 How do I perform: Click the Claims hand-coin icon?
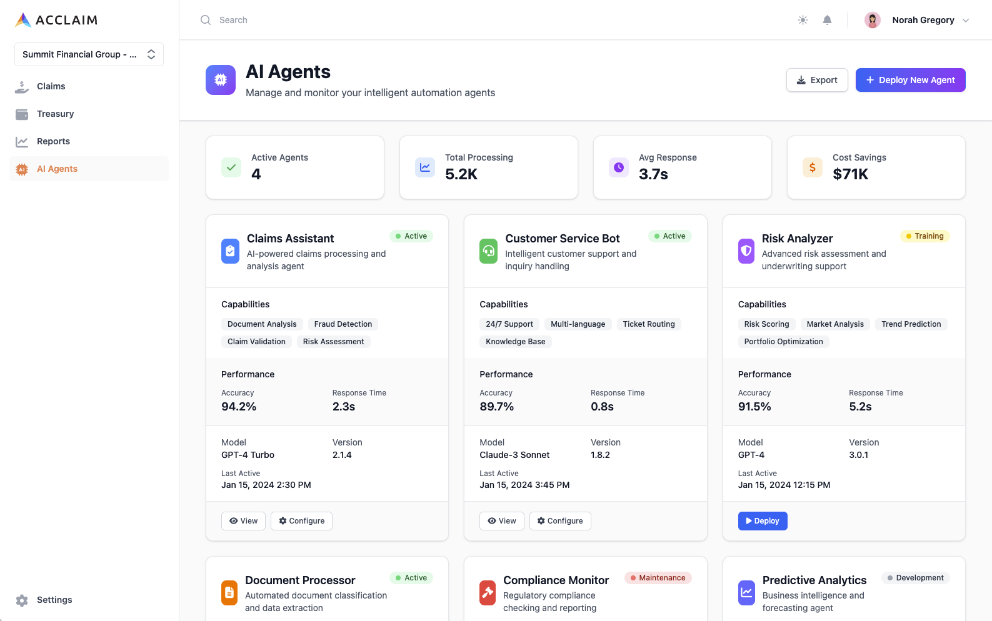click(x=22, y=87)
